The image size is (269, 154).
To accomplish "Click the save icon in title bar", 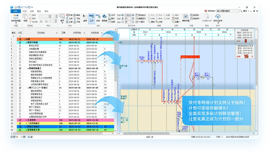I will click(x=19, y=7).
